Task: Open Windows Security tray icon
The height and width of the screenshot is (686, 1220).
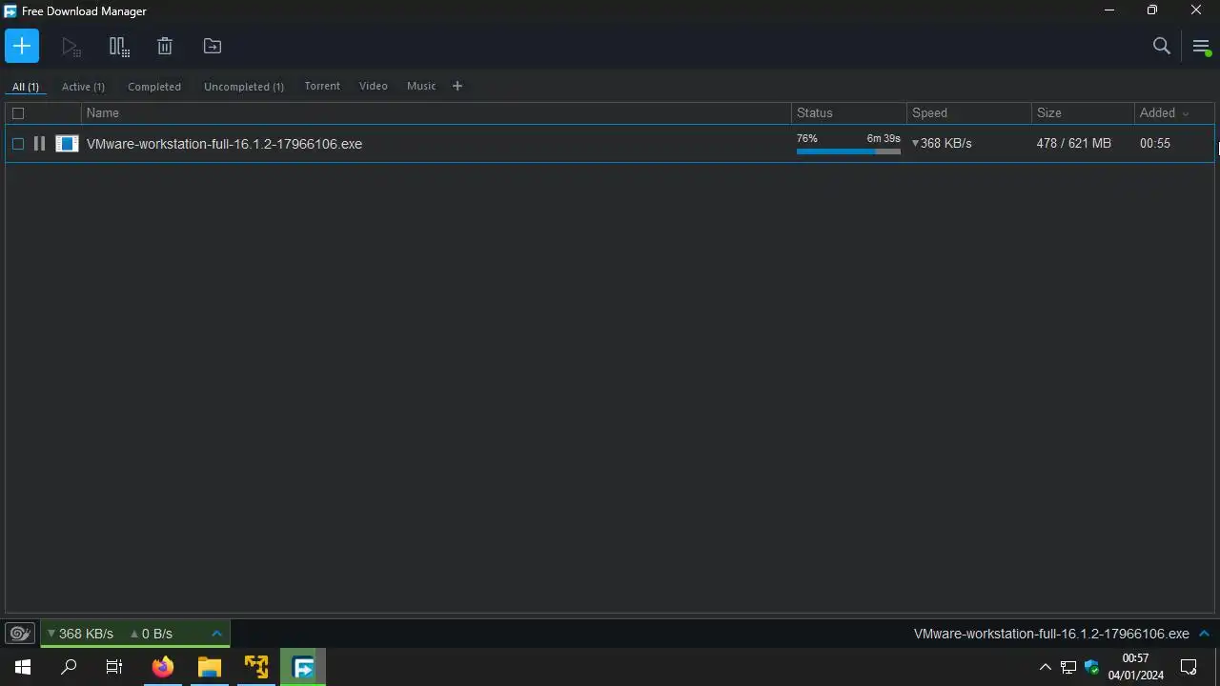Action: point(1092,667)
